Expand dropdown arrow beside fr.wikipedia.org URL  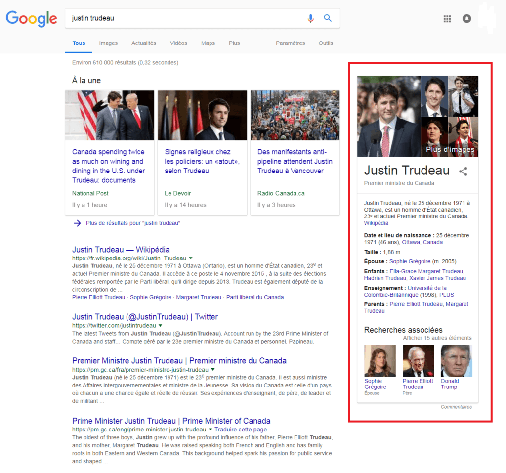pos(191,258)
